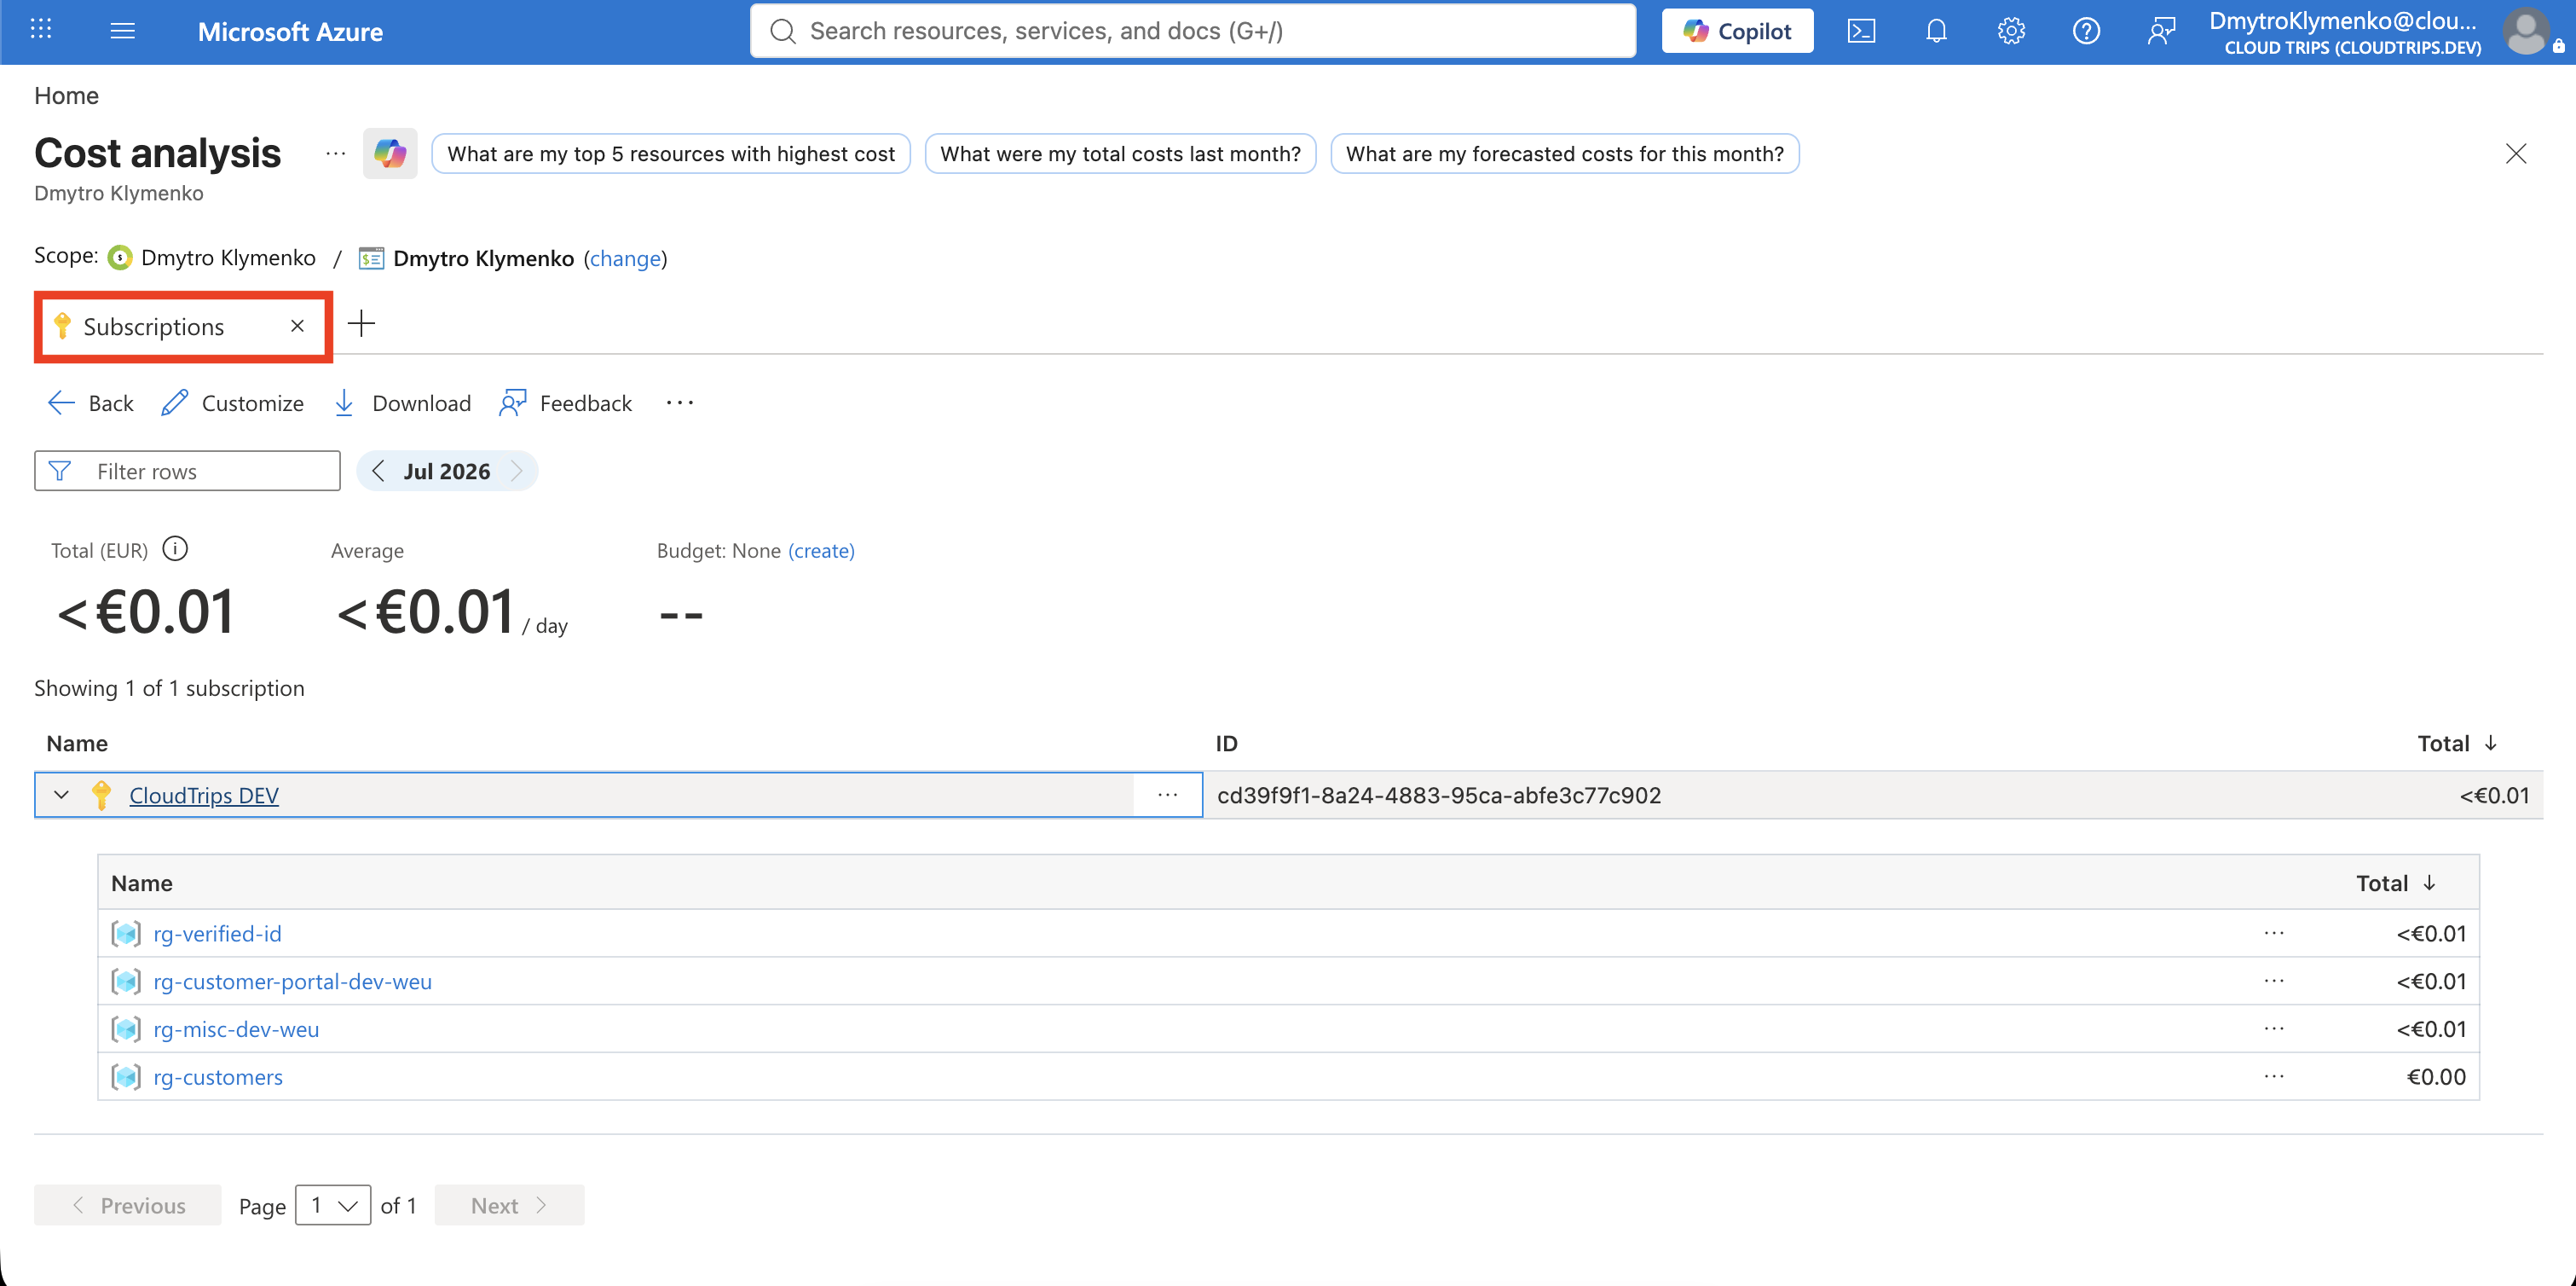Click the Copilot icon beside Cost analysis

[390, 154]
